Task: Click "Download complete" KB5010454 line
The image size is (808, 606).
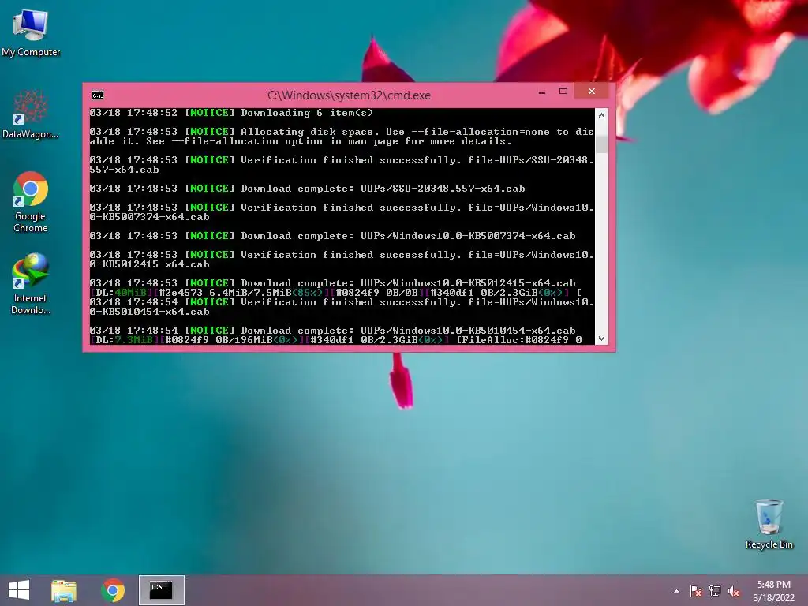Action: (x=332, y=331)
